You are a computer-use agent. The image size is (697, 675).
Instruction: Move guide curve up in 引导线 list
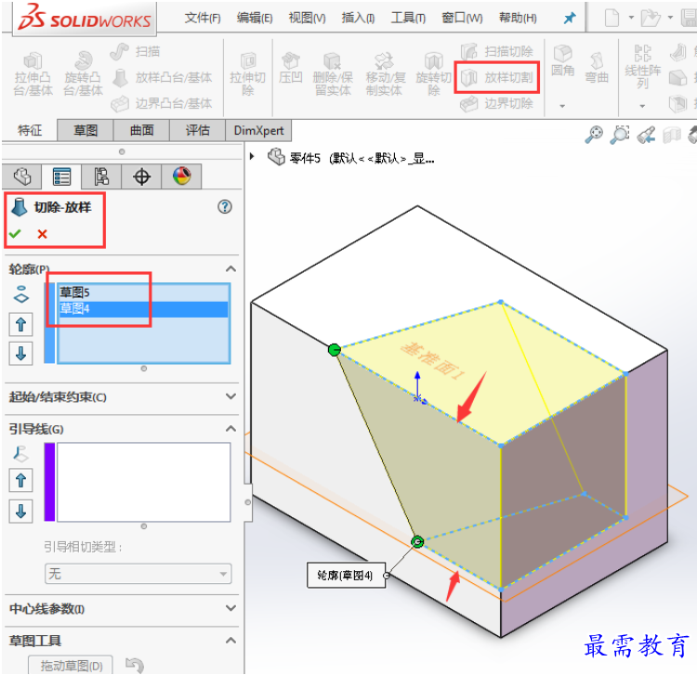[20, 480]
